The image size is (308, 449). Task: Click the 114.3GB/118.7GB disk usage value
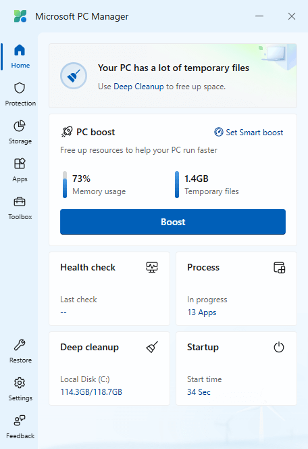coord(91,392)
